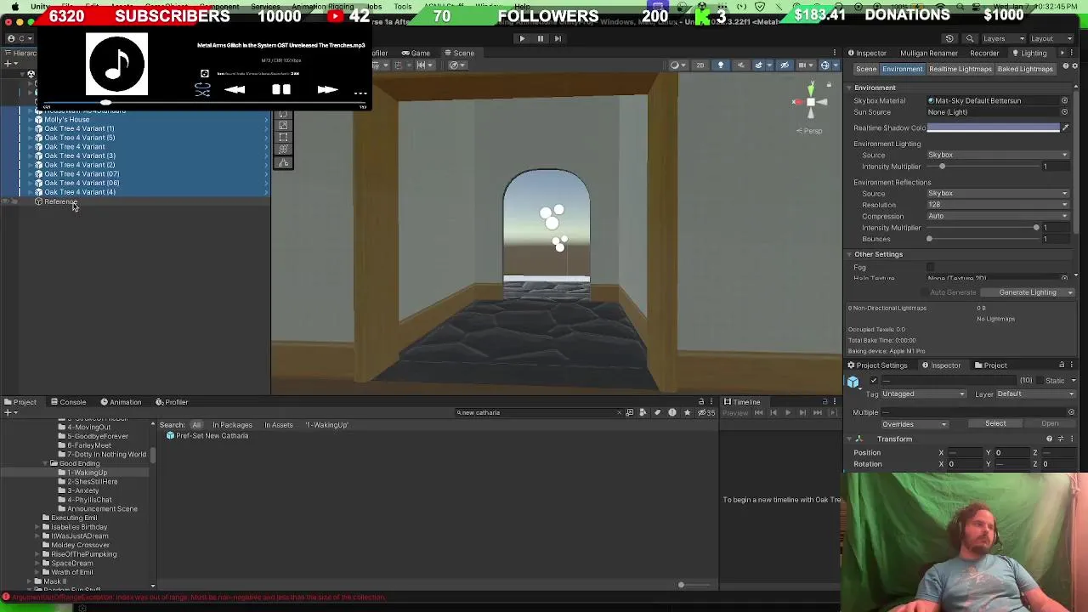Viewport: 1088px width, 612px height.
Task: Open the Environment Lighting Source dropdown
Action: click(x=997, y=155)
